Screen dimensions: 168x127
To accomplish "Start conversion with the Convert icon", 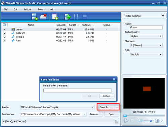I will (x=67, y=17).
